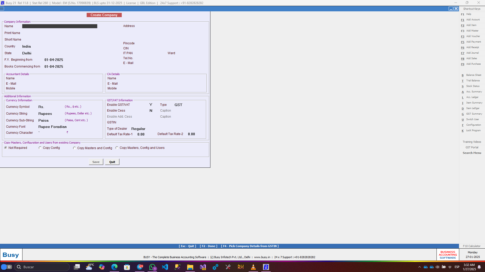Click the State field showing Delhi
This screenshot has width=485, height=272.
pyautogui.click(x=27, y=53)
